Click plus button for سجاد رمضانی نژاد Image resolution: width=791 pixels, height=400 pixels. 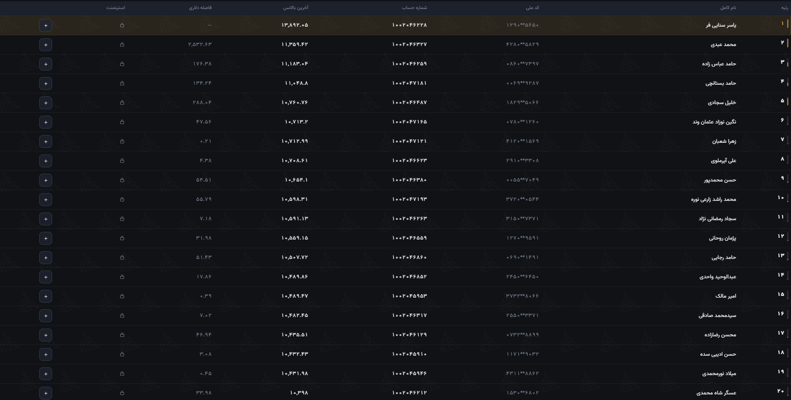[46, 219]
